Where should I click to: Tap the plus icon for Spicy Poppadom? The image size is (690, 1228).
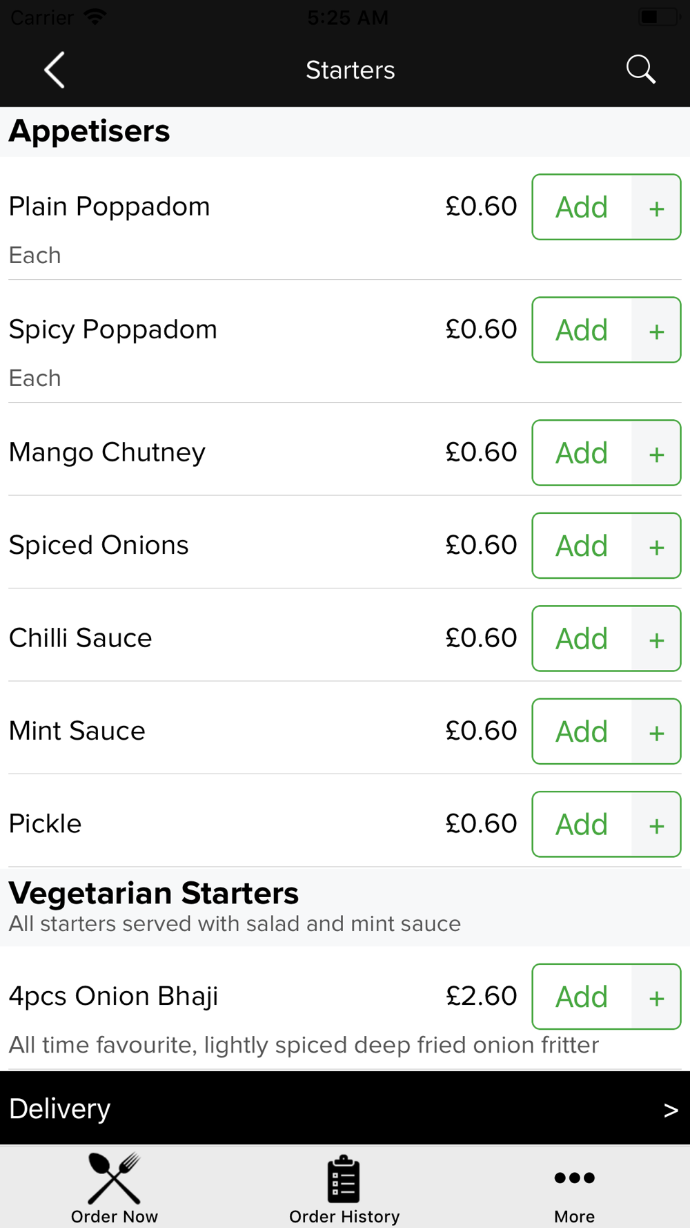point(656,330)
